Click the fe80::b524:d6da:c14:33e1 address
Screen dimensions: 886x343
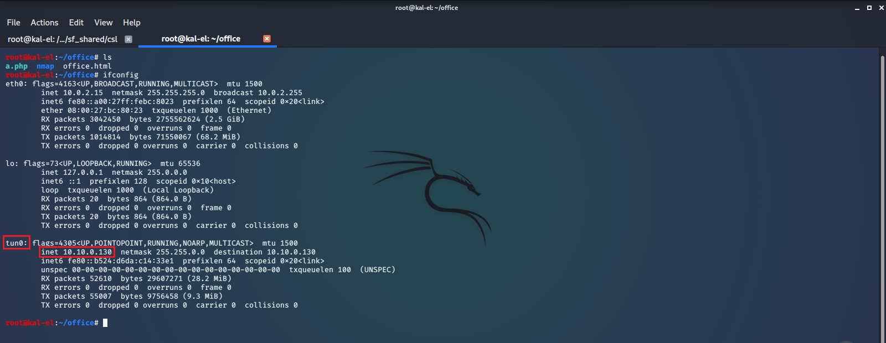121,261
